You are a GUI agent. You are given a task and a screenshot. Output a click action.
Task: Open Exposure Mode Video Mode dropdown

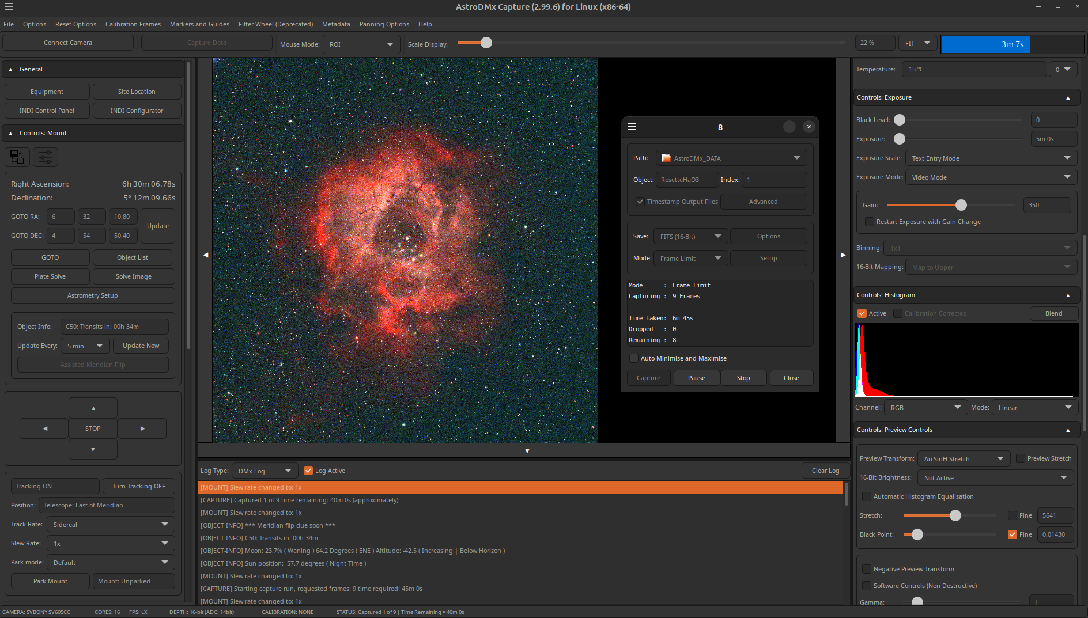point(991,177)
